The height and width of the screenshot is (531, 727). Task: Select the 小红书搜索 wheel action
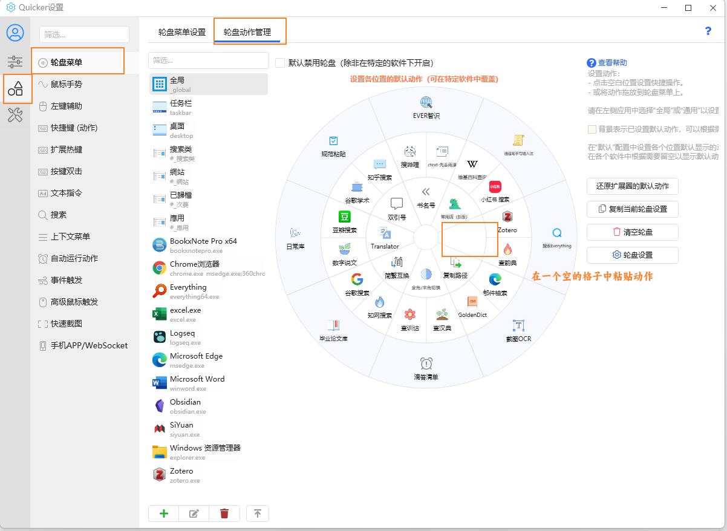495,192
